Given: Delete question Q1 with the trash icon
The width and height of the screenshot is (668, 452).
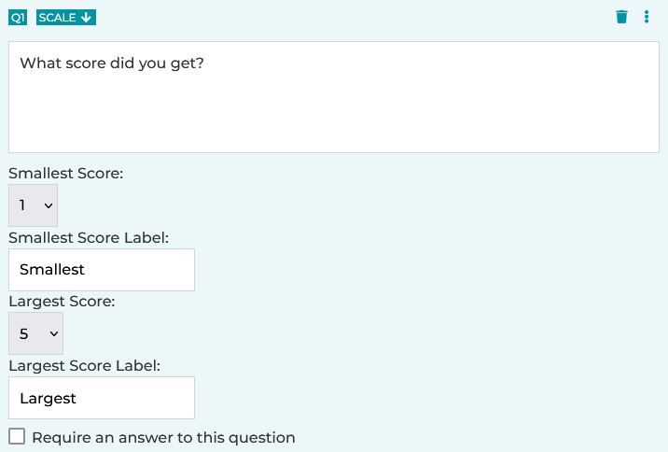Looking at the screenshot, I should 621,17.
